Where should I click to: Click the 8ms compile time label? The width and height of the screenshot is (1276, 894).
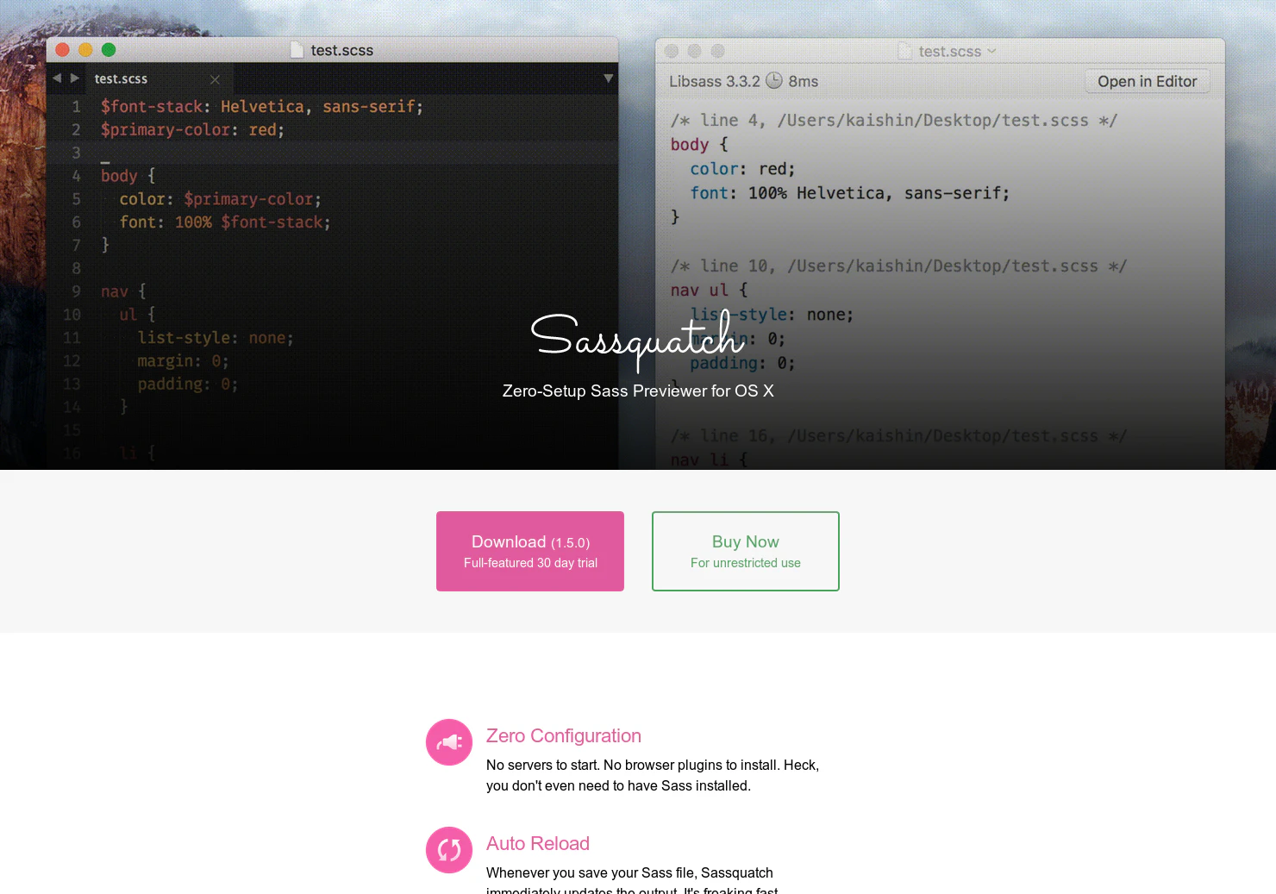click(x=803, y=81)
